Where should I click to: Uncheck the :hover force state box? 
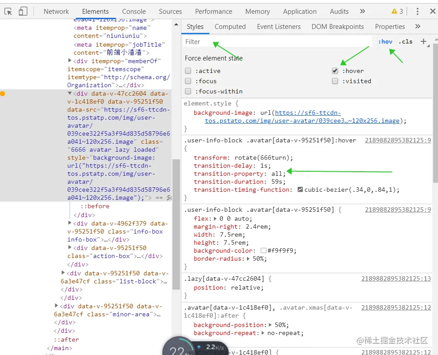pos(335,71)
